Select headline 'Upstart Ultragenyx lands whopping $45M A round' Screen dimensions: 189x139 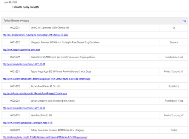point(53,101)
